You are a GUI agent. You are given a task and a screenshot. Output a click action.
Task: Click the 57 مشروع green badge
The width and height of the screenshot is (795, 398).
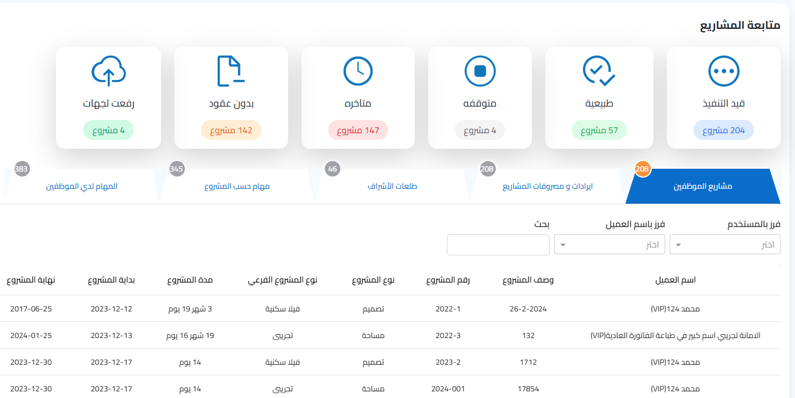point(599,130)
